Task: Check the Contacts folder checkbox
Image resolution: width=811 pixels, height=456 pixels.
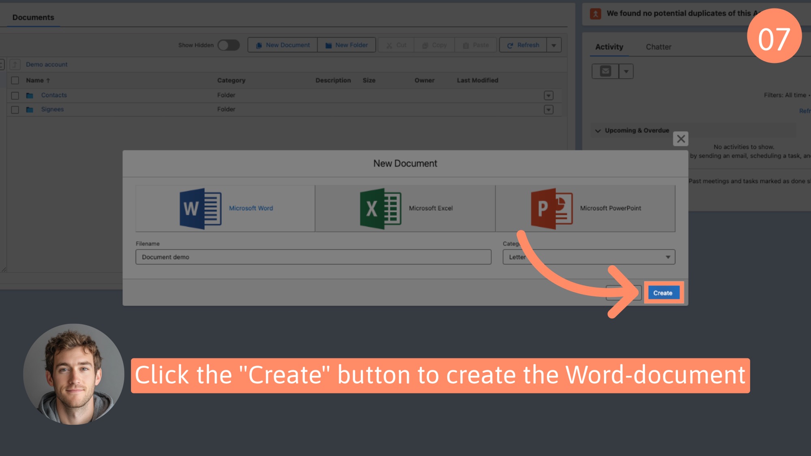Action: point(15,96)
